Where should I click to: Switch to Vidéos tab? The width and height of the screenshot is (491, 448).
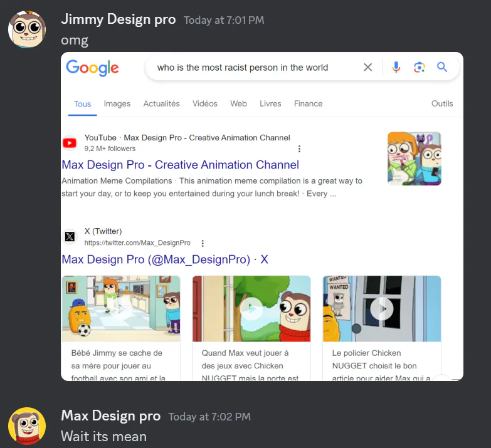[x=205, y=103]
